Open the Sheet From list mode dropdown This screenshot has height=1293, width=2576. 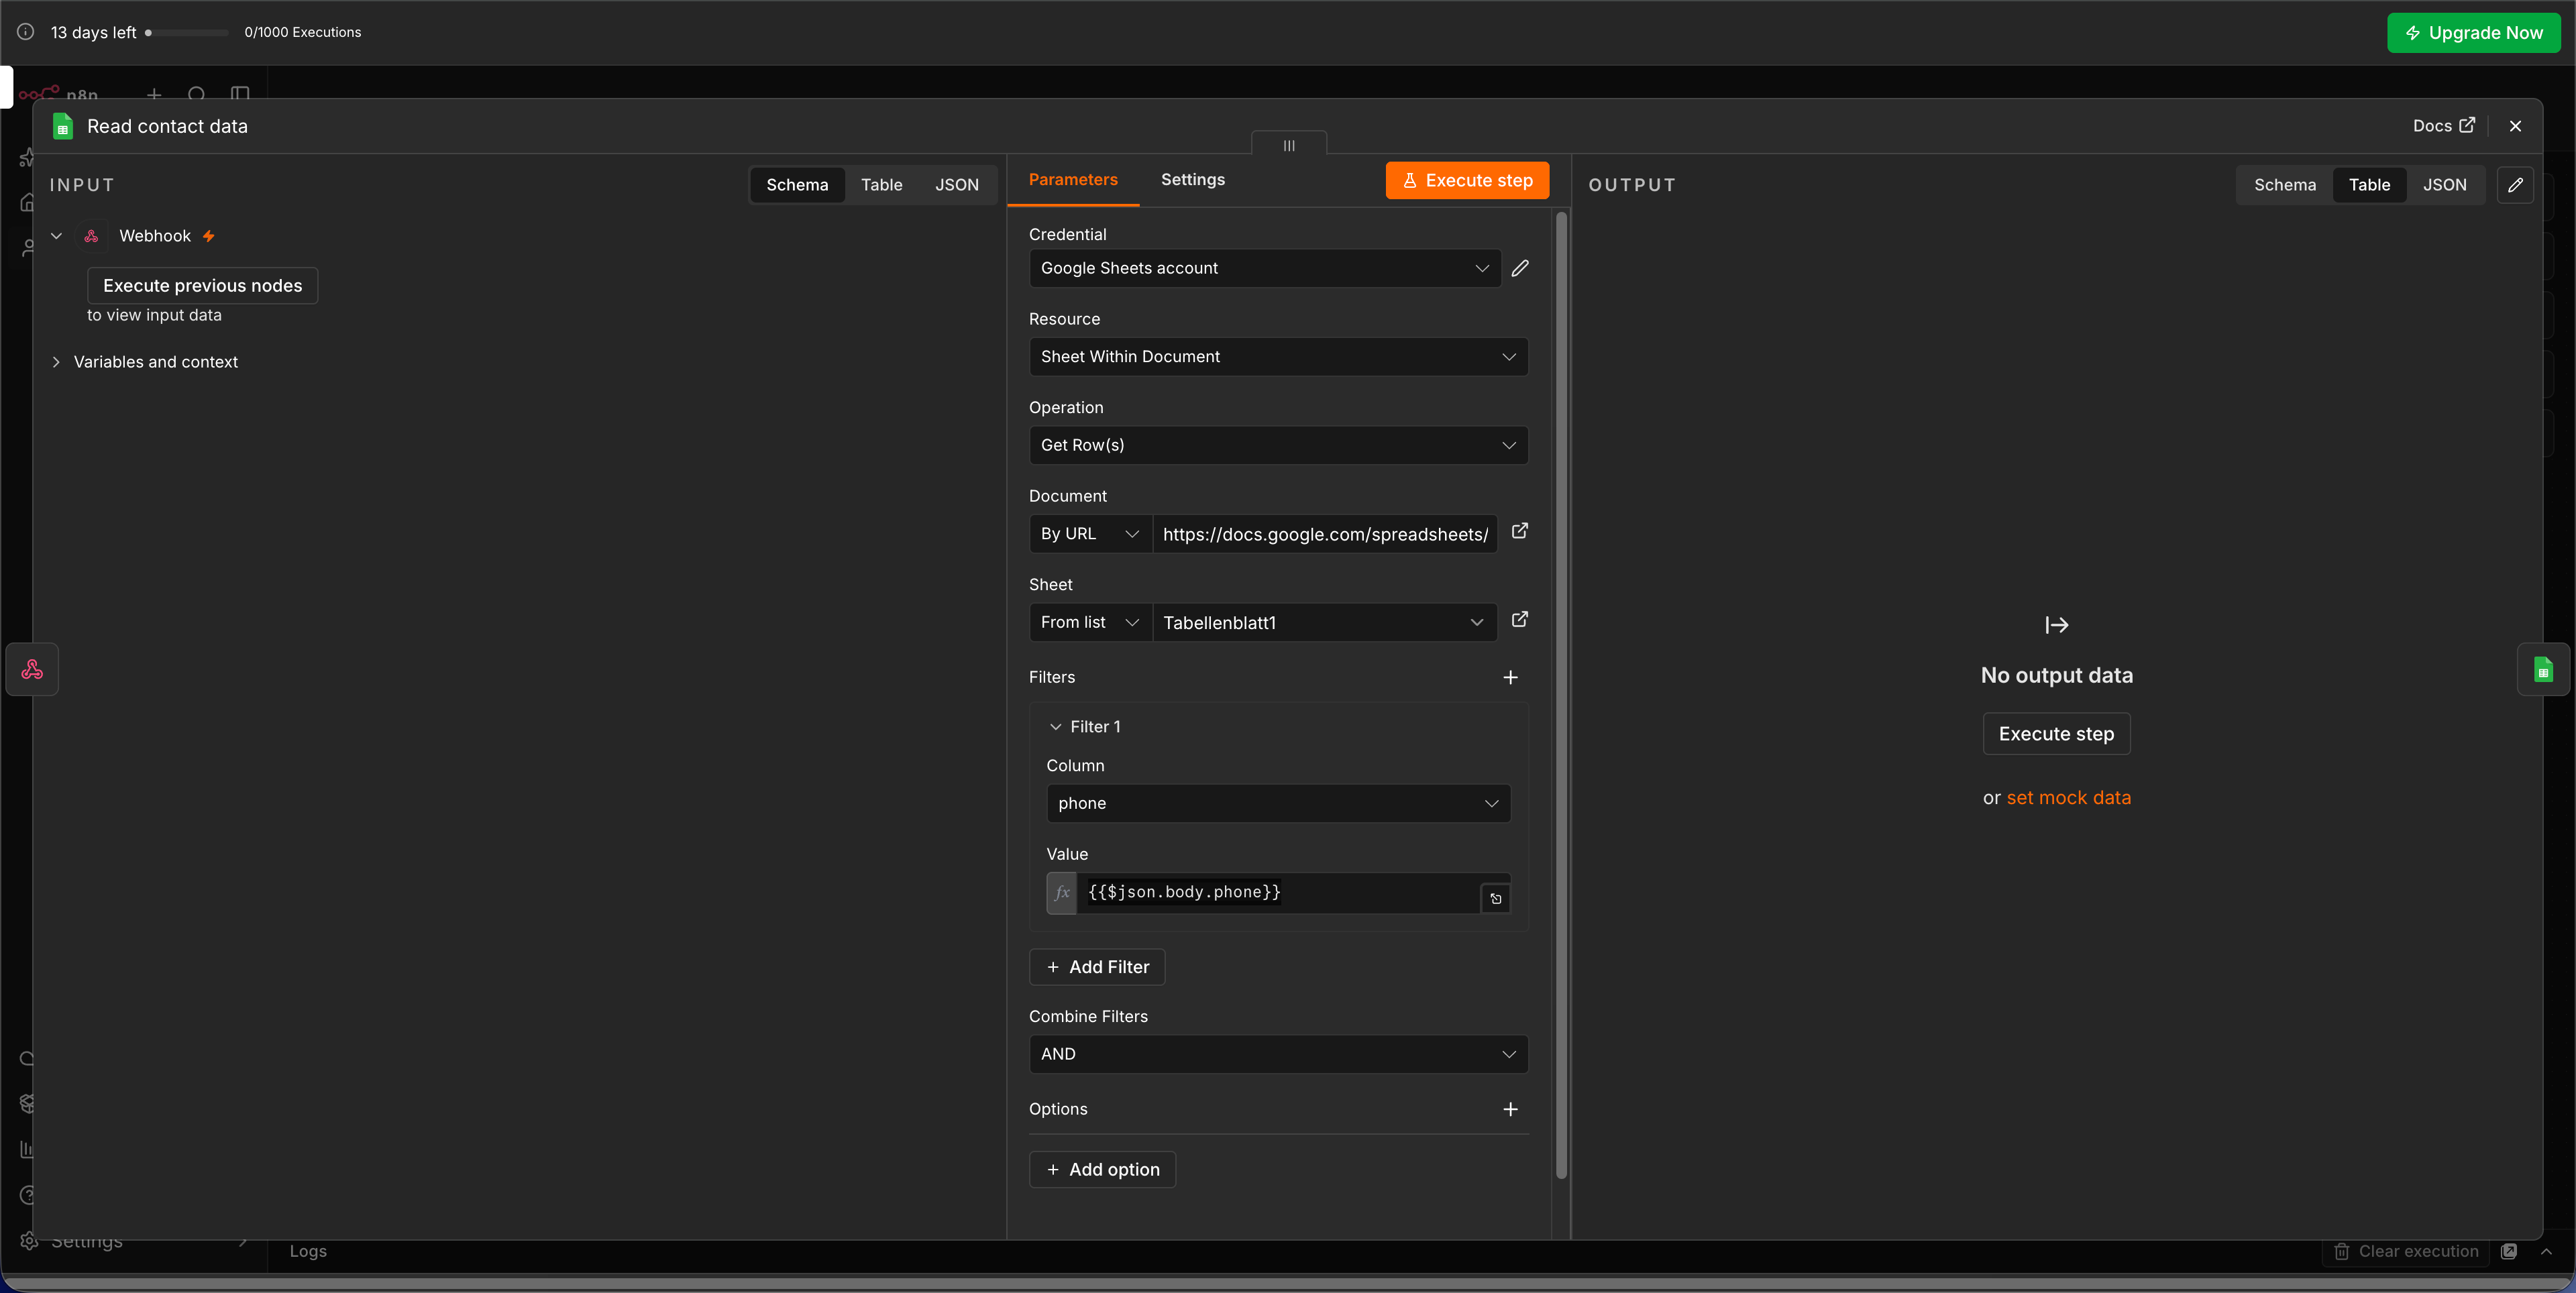coord(1090,622)
